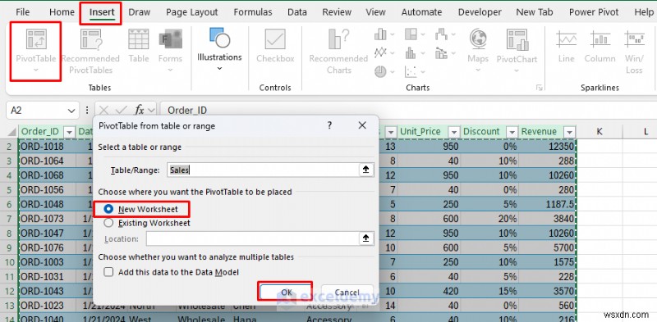Click Cancel in the PivotTable dialog

[x=347, y=292]
